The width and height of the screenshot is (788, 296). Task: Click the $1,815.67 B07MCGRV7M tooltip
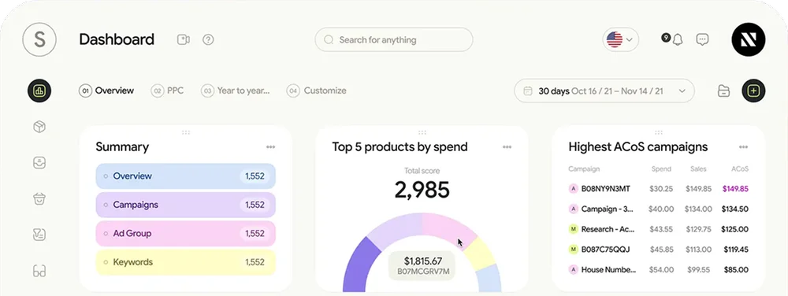tap(422, 266)
